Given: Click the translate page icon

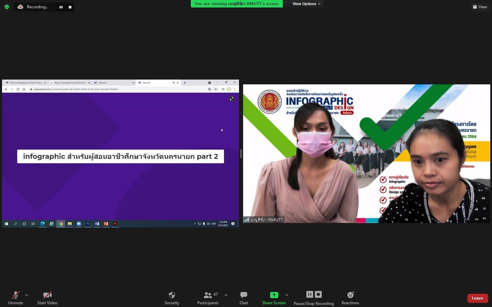Looking at the screenshot, I should click(210, 89).
